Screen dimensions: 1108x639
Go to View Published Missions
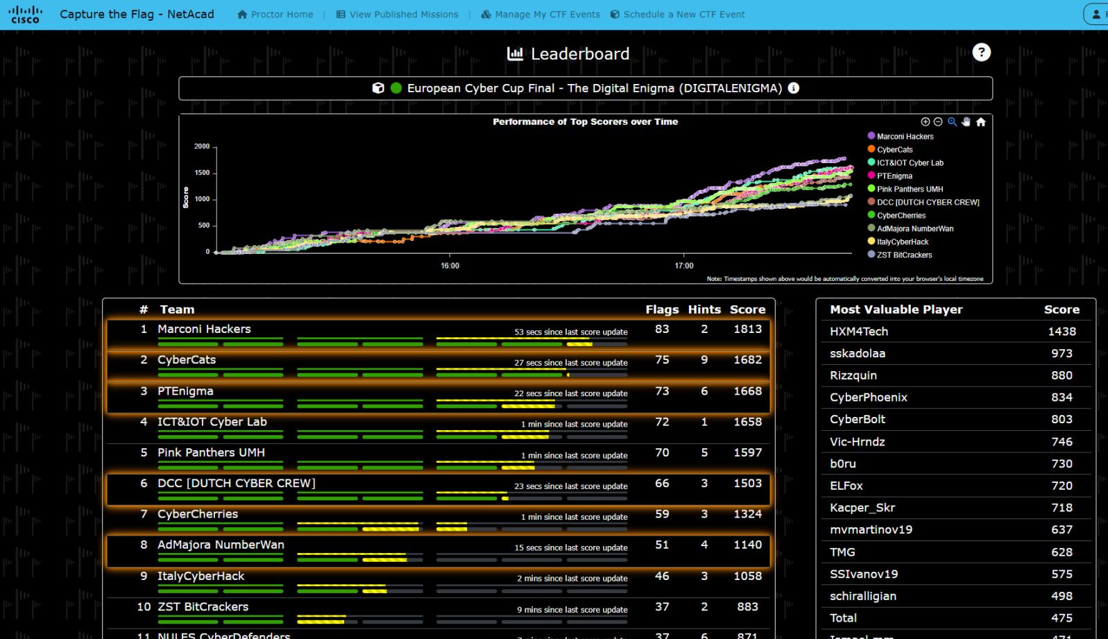click(397, 15)
